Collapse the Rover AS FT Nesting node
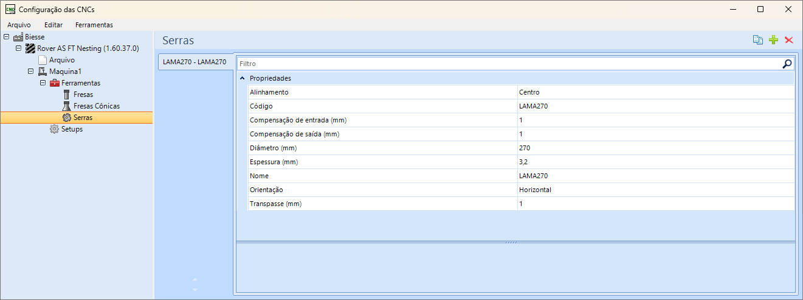The height and width of the screenshot is (300, 803). point(18,48)
